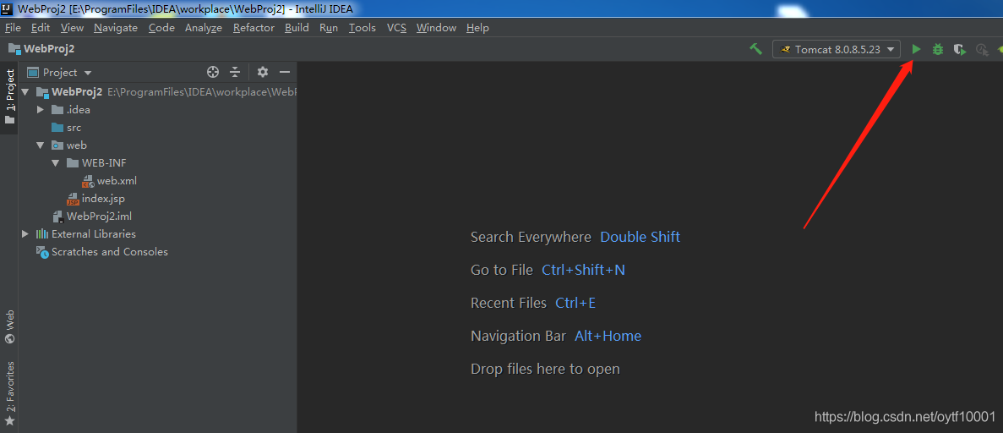Open the Refactor menu
Viewport: 1003px width, 433px height.
(254, 28)
